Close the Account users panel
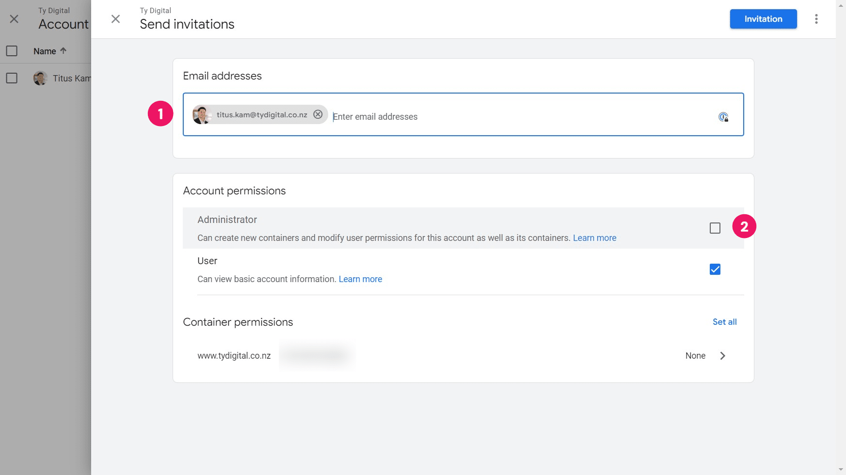 14,19
